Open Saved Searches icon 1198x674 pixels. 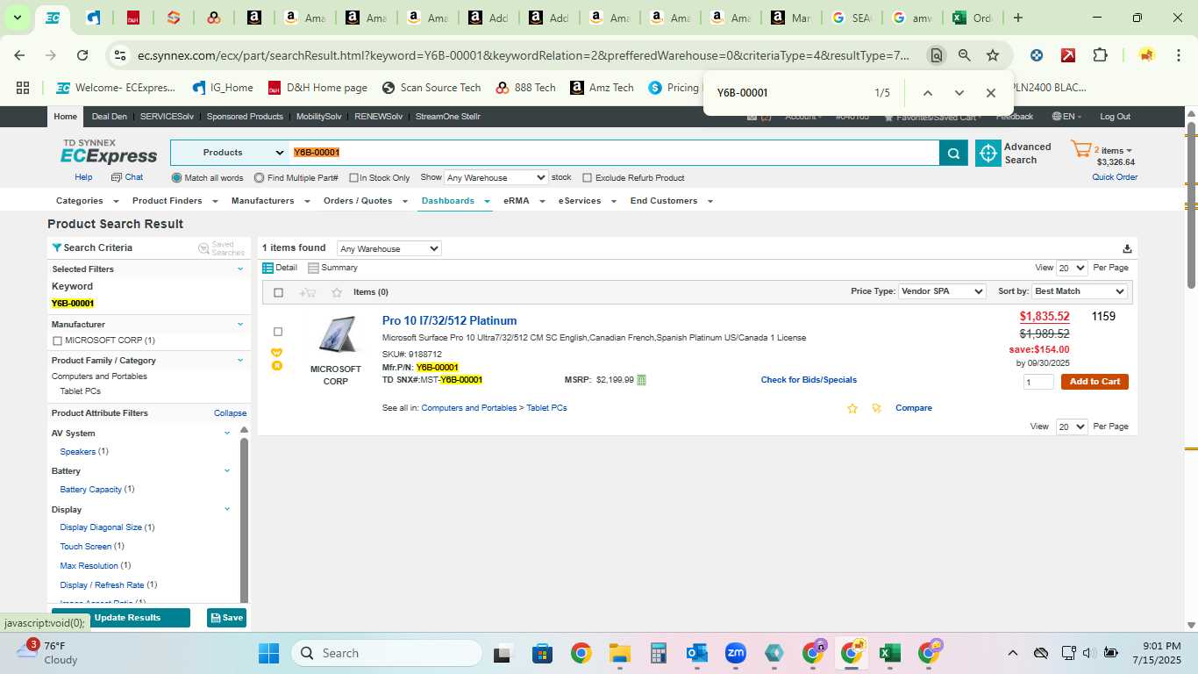(x=204, y=248)
